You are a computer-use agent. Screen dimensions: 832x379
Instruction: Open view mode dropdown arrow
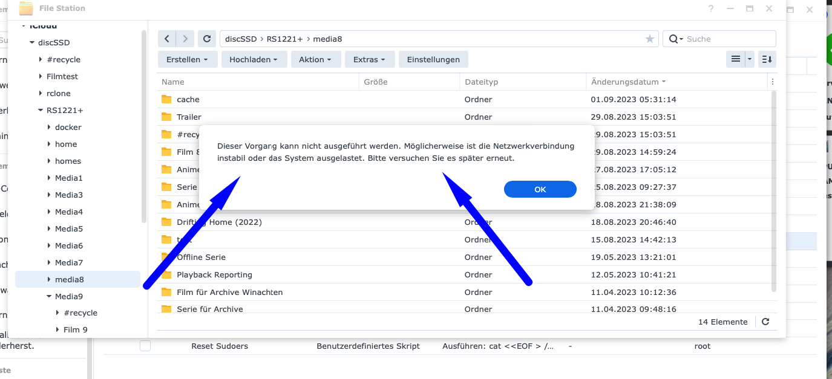click(x=750, y=59)
